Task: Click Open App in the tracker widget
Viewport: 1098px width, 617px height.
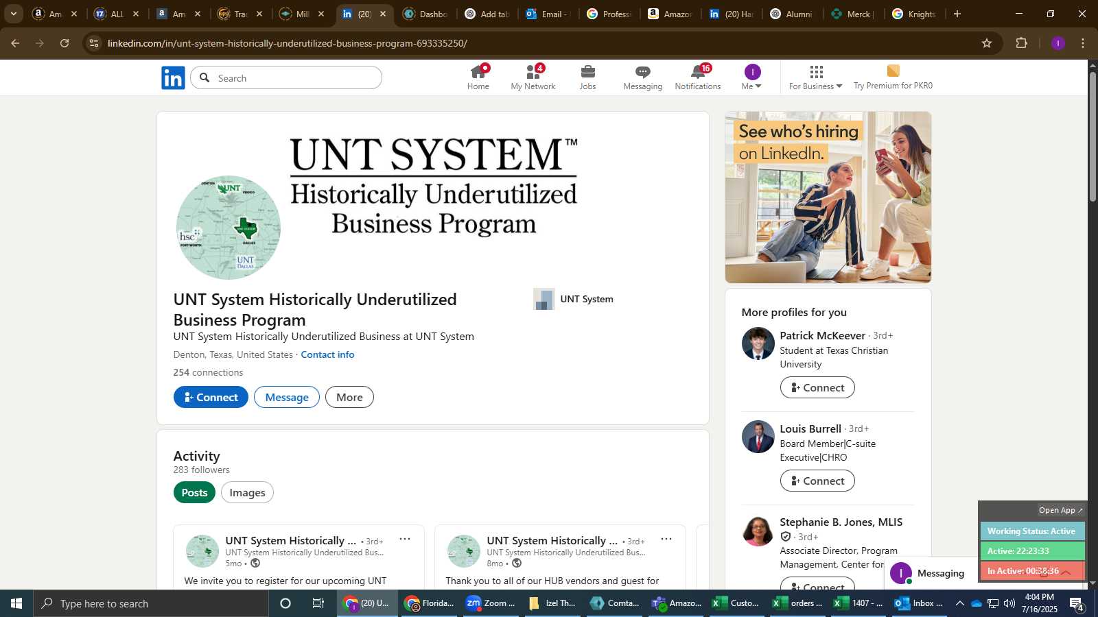Action: pos(1060,510)
